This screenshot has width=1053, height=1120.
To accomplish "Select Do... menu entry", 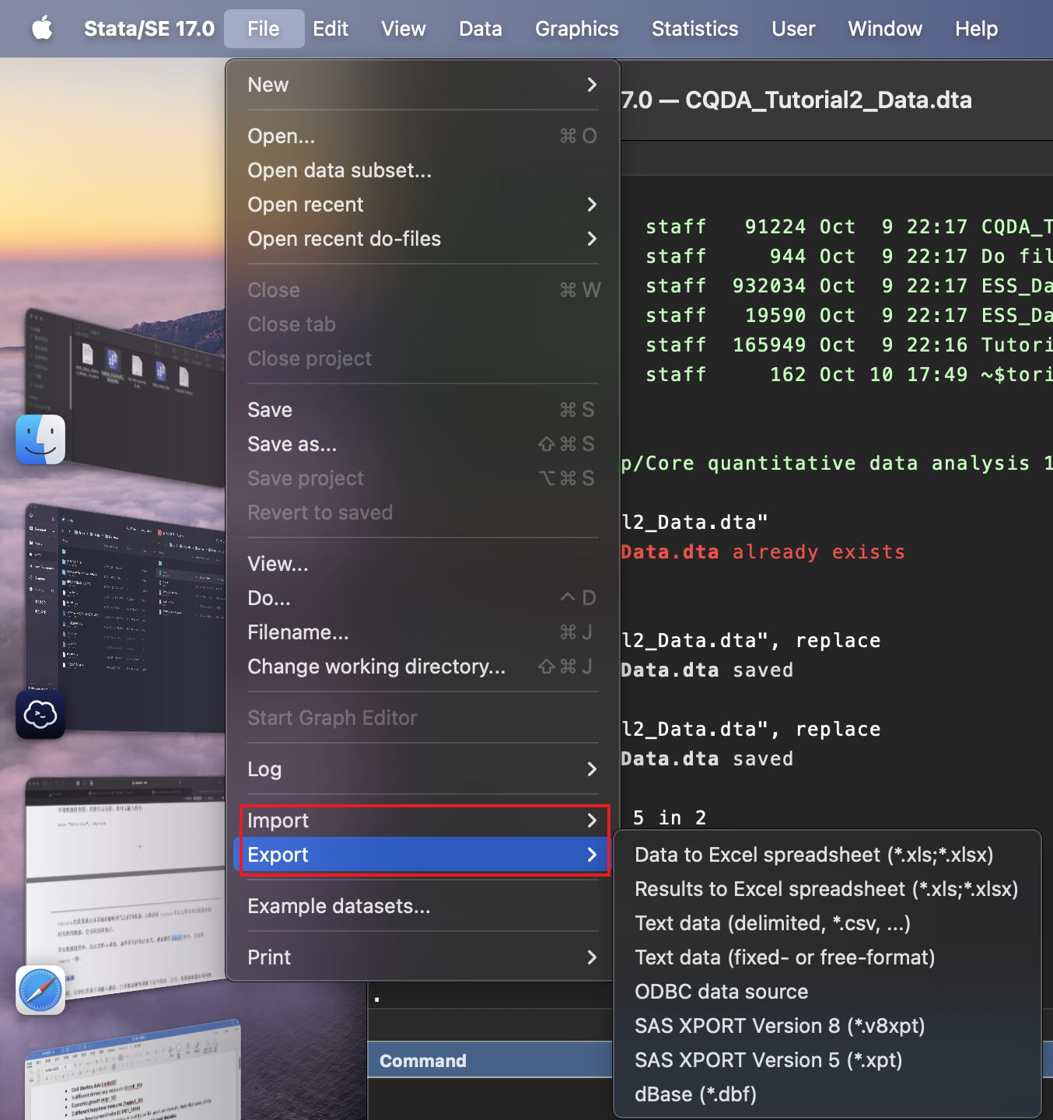I will [x=422, y=598].
